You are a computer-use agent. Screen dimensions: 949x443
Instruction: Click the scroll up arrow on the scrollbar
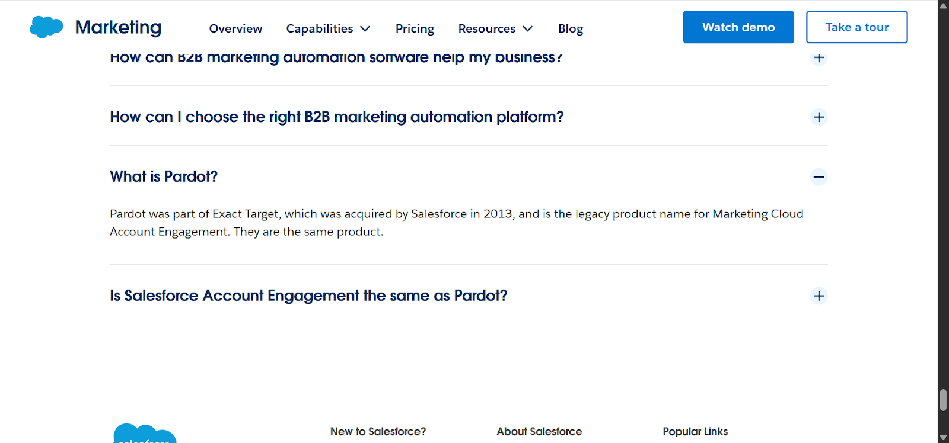pyautogui.click(x=943, y=5)
